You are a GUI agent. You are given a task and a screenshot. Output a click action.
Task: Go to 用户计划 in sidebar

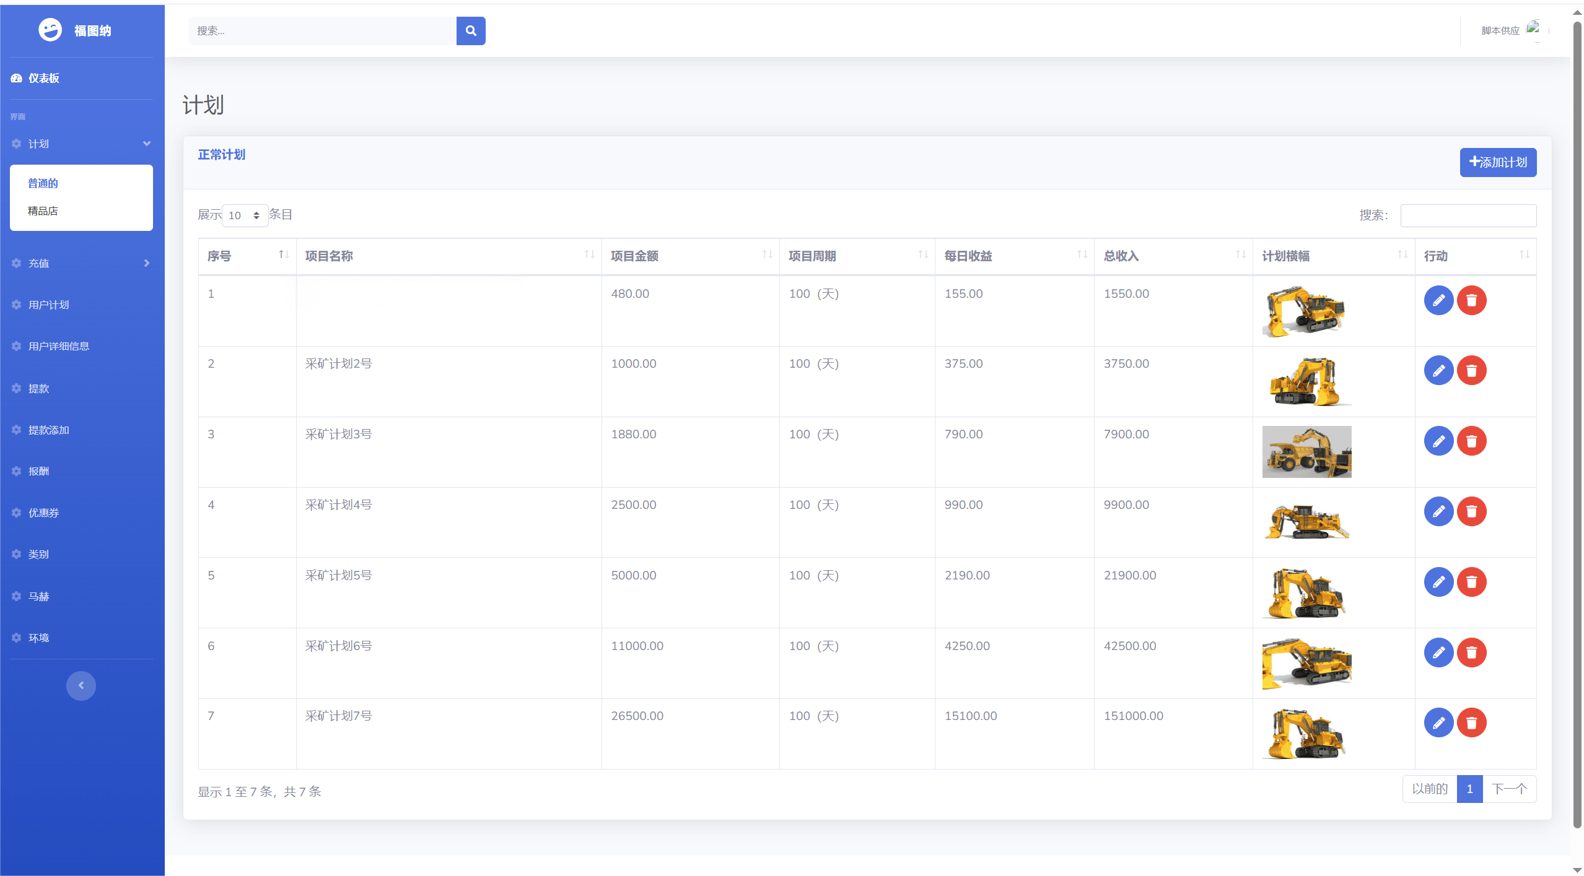click(48, 305)
